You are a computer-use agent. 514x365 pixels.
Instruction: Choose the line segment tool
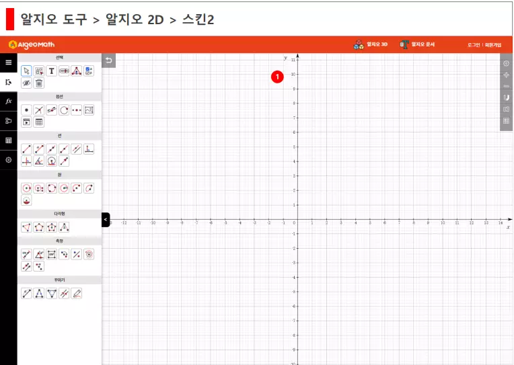(26, 149)
